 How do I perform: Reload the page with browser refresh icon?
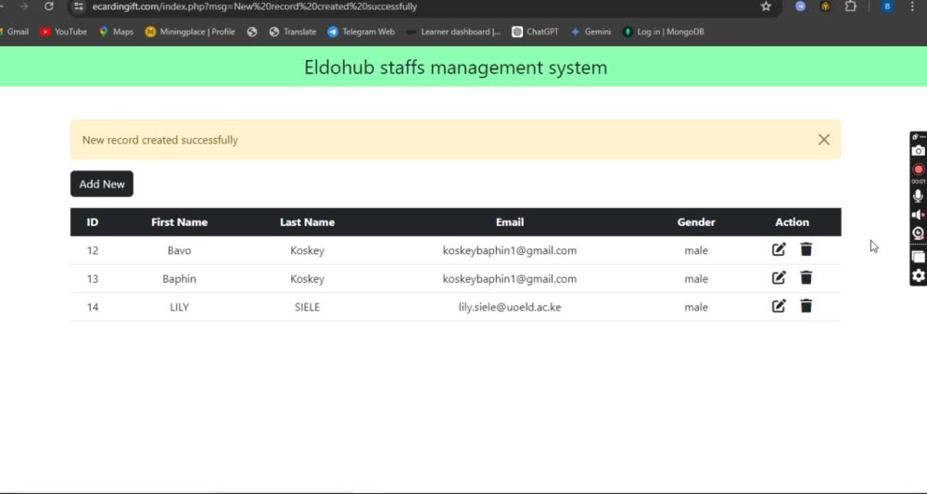pyautogui.click(x=49, y=6)
